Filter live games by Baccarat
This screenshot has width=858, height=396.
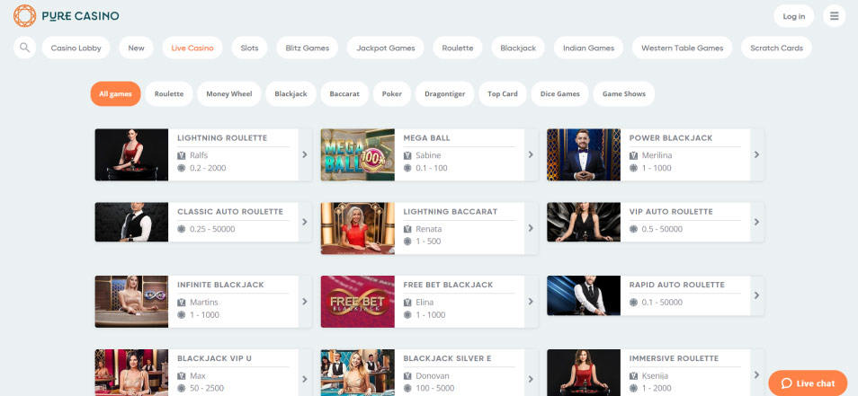[344, 93]
